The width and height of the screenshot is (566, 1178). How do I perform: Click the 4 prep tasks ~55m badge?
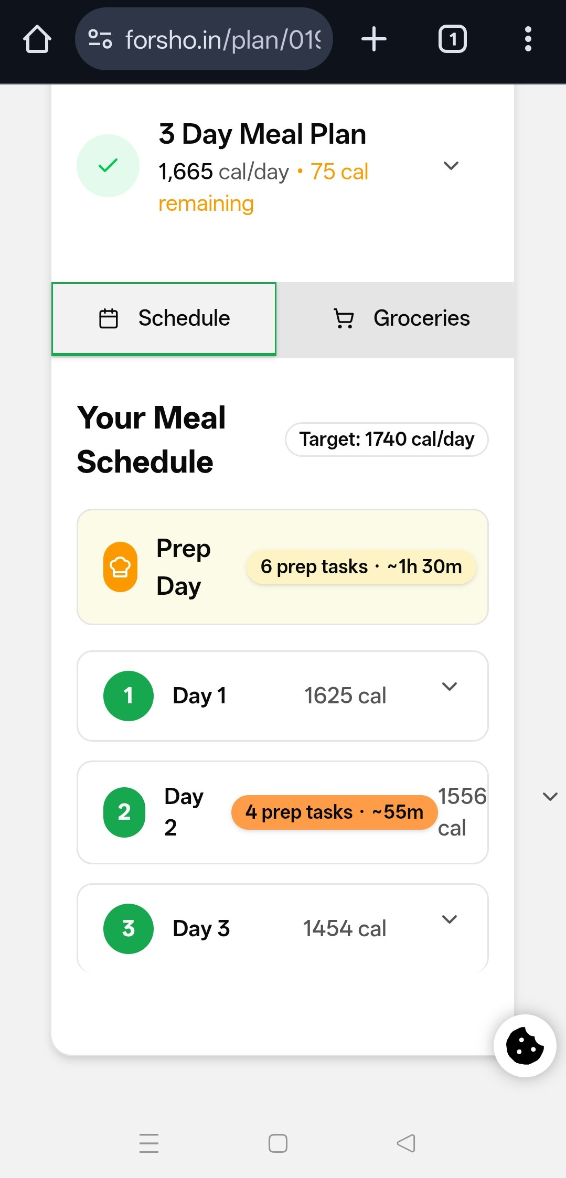[x=334, y=812]
